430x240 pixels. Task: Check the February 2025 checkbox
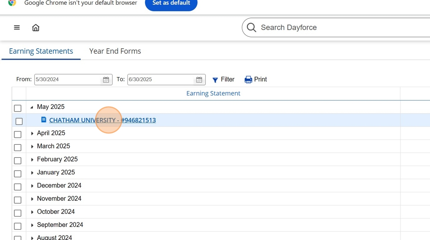pyautogui.click(x=18, y=161)
